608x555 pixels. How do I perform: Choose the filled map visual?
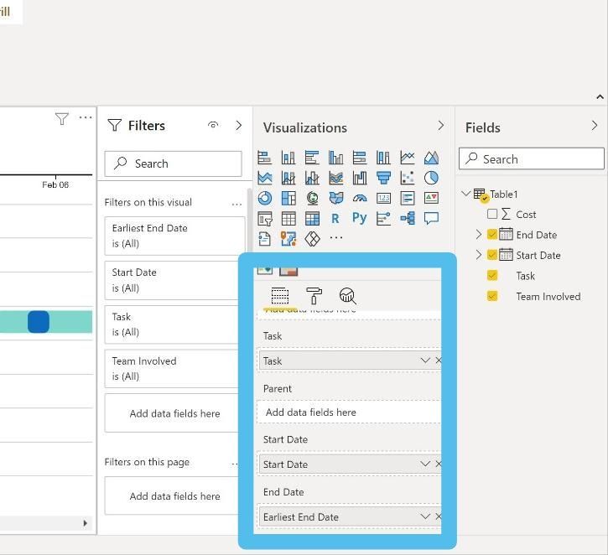pos(335,198)
